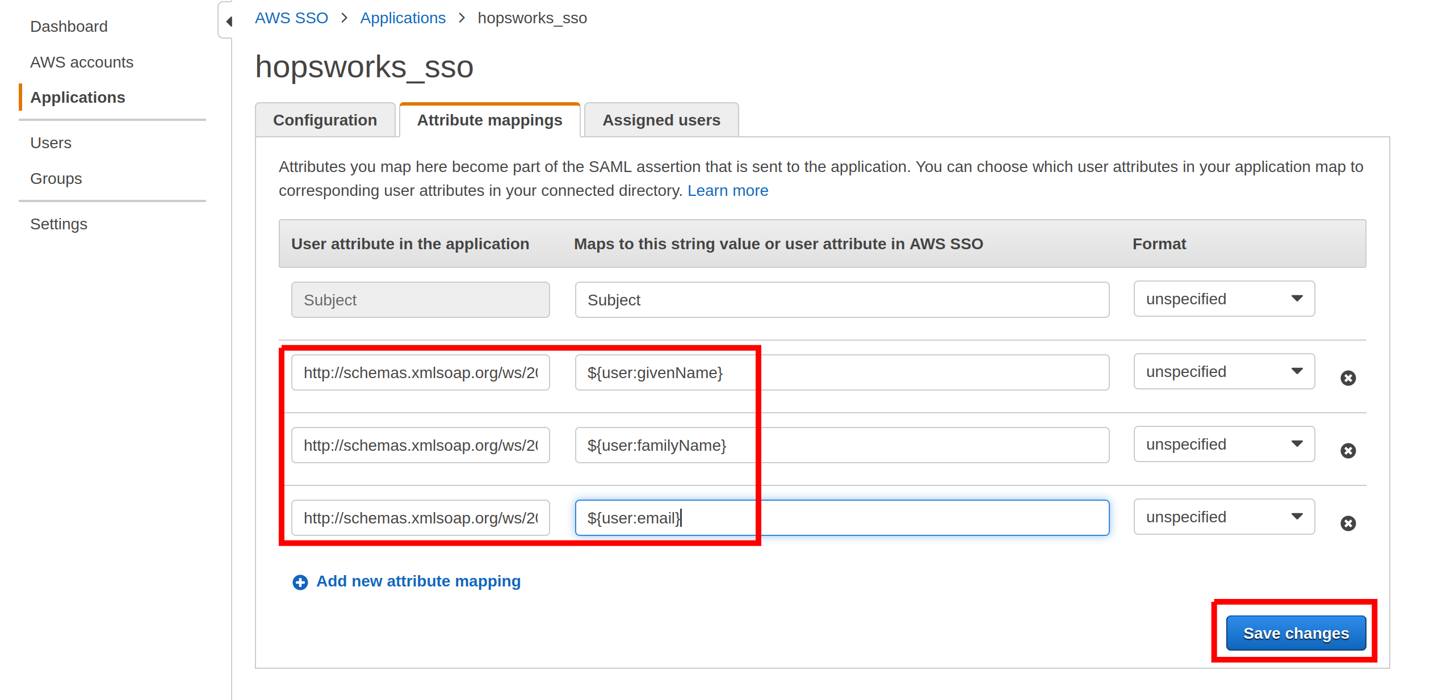
Task: Click the disabled Subject attribute field
Action: [x=421, y=300]
